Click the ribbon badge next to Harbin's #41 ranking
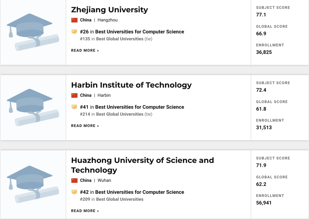309x219 pixels. pos(74,107)
